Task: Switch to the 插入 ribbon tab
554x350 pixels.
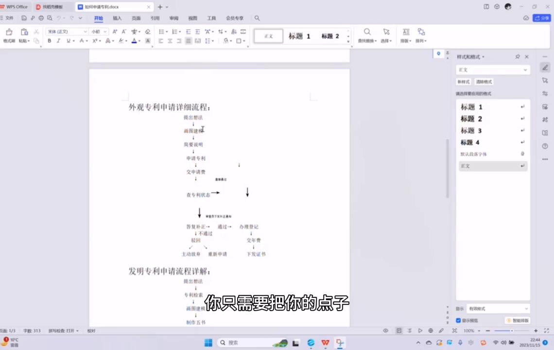Action: [x=117, y=18]
